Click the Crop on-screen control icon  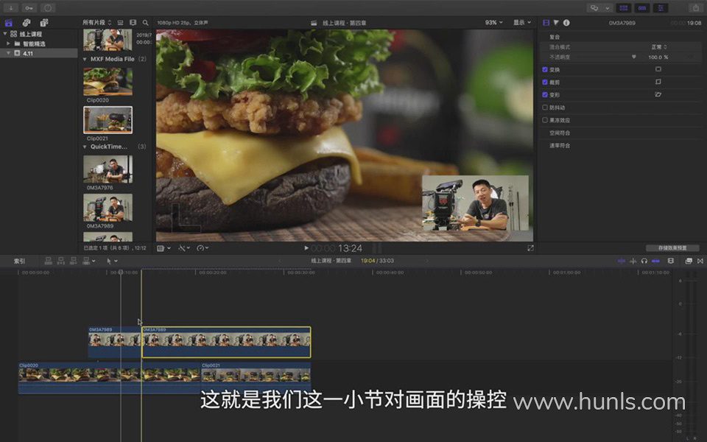658,82
